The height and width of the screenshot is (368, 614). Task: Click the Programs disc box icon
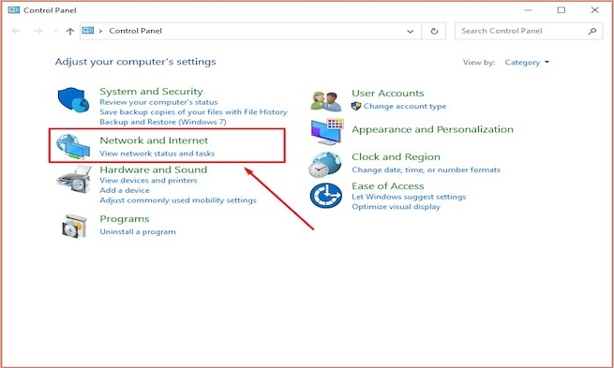[74, 226]
